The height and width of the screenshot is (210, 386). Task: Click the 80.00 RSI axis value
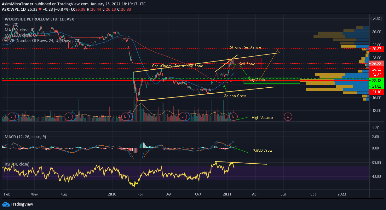point(377,163)
